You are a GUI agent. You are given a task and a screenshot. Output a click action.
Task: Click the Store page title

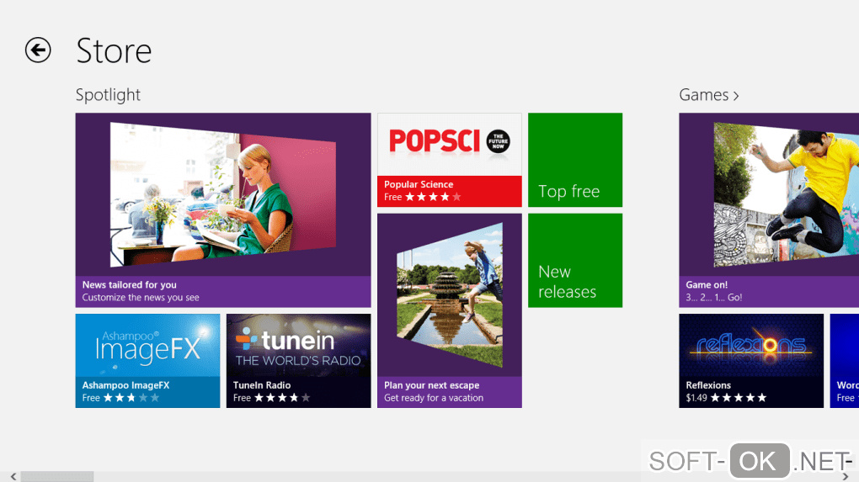click(114, 50)
